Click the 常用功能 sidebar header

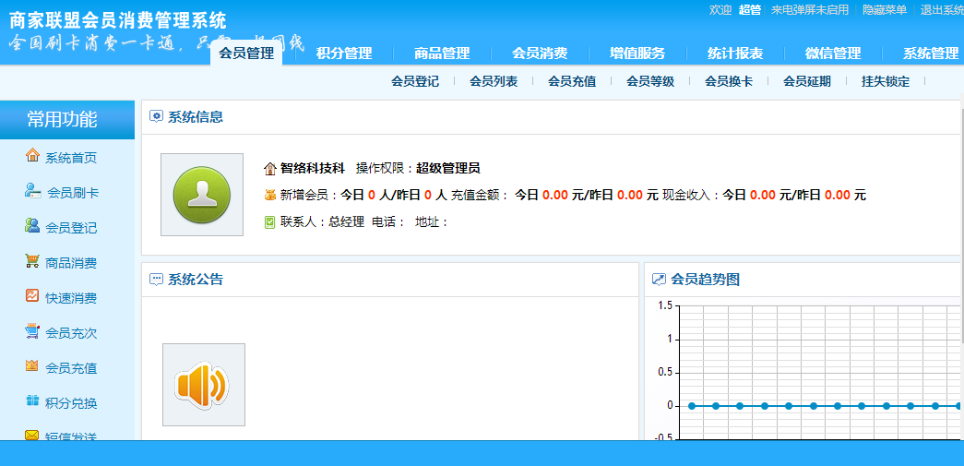[62, 119]
